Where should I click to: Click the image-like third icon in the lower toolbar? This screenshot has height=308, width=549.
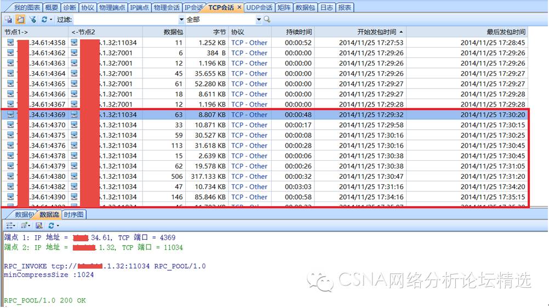pyautogui.click(x=39, y=225)
